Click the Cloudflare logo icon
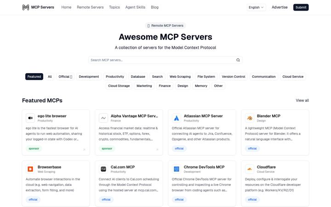331x207 pixels. coord(250,169)
